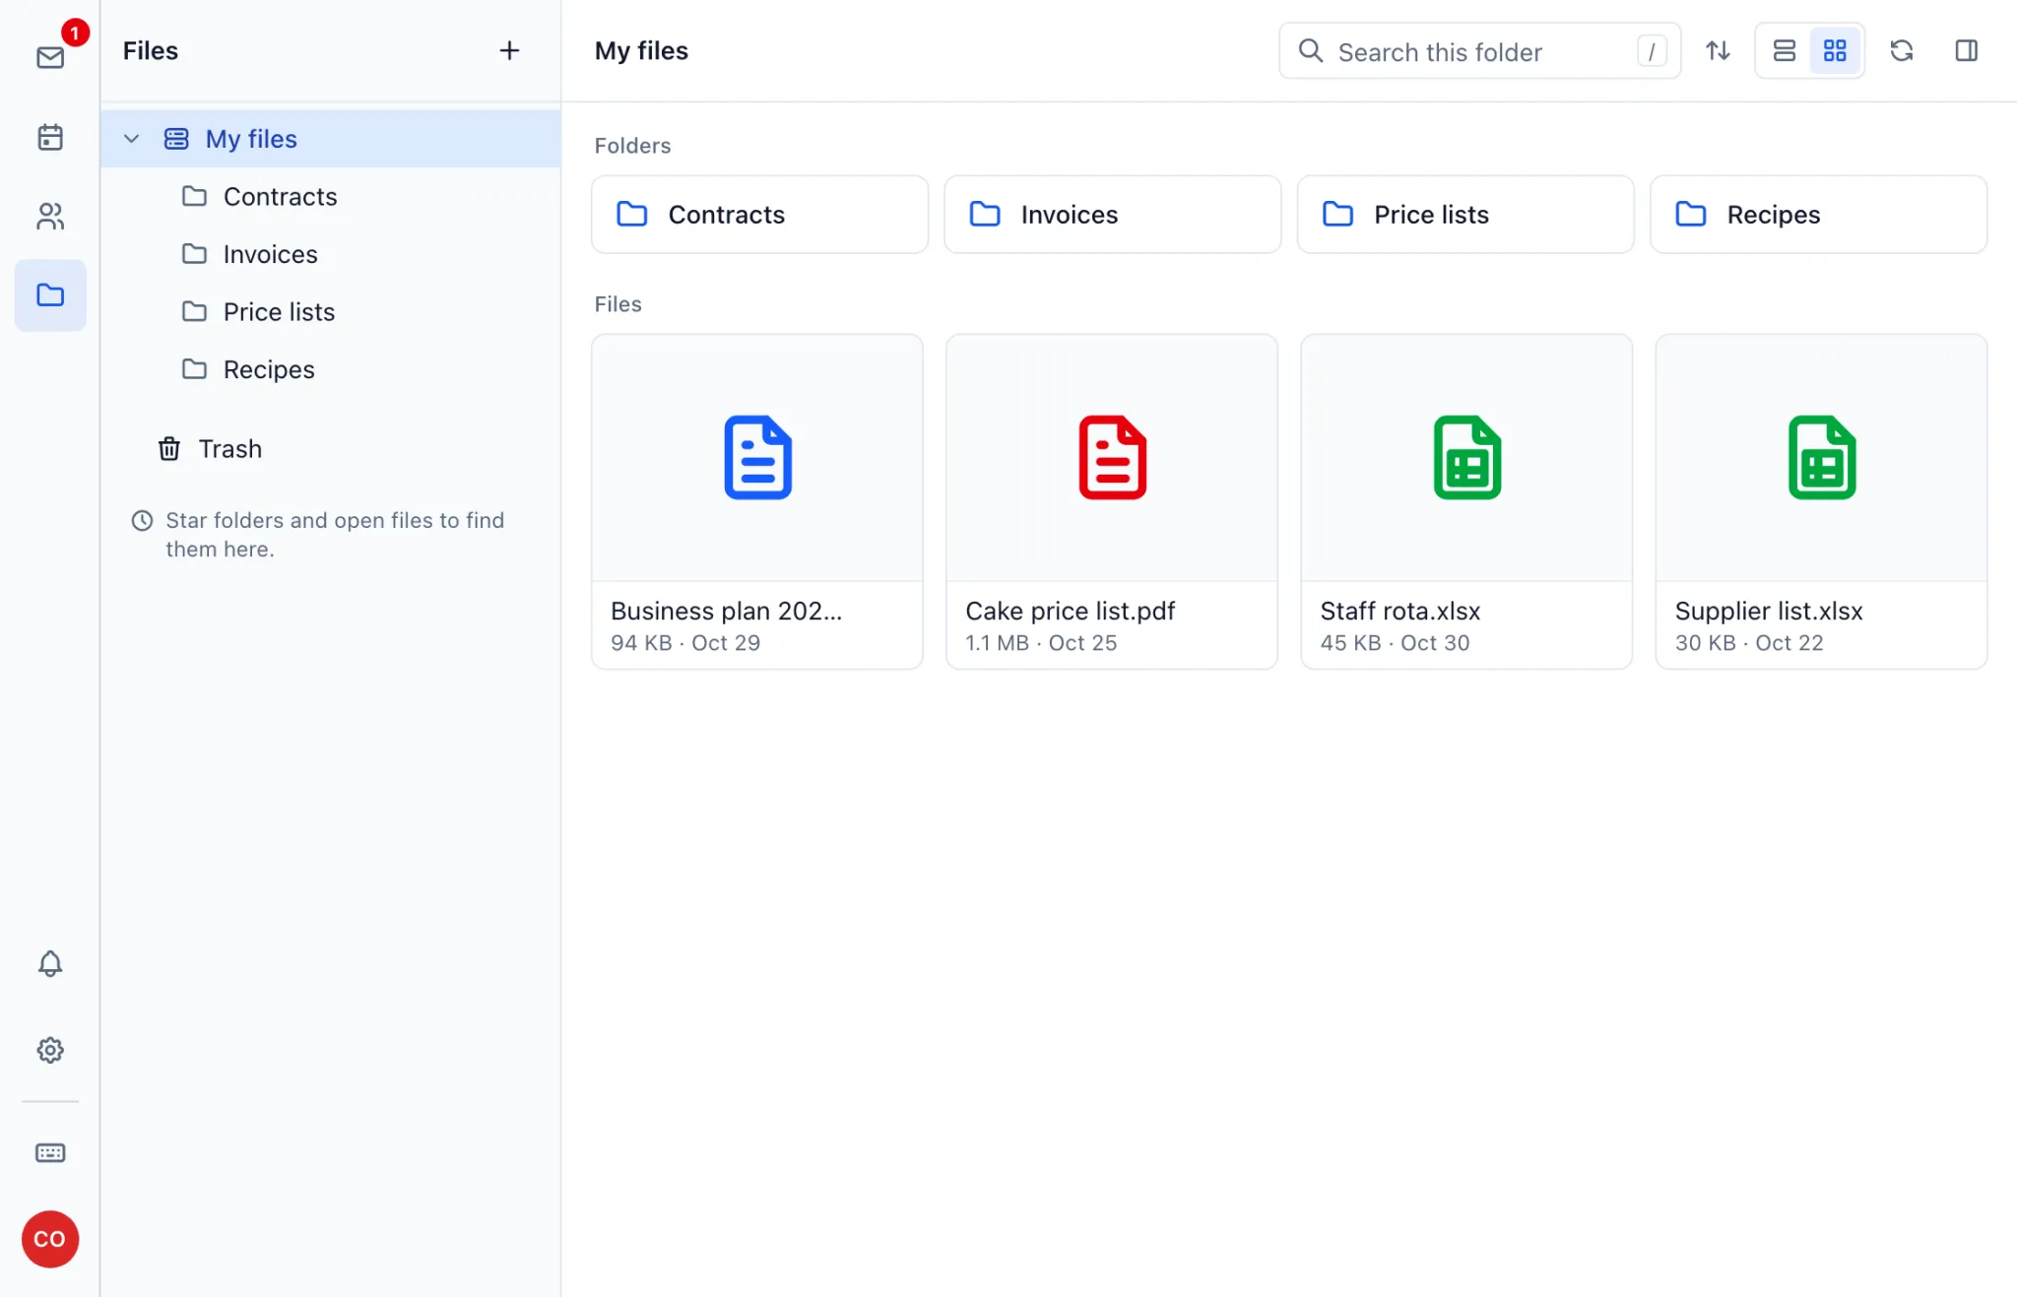The image size is (2017, 1297).
Task: Open Price lists in the sidebar tree
Action: tap(331, 312)
